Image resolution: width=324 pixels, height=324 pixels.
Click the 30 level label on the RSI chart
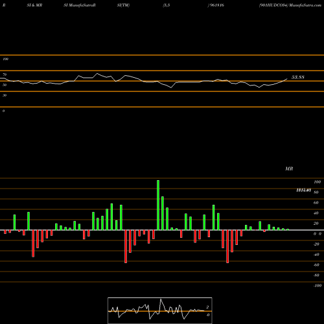[5, 95]
